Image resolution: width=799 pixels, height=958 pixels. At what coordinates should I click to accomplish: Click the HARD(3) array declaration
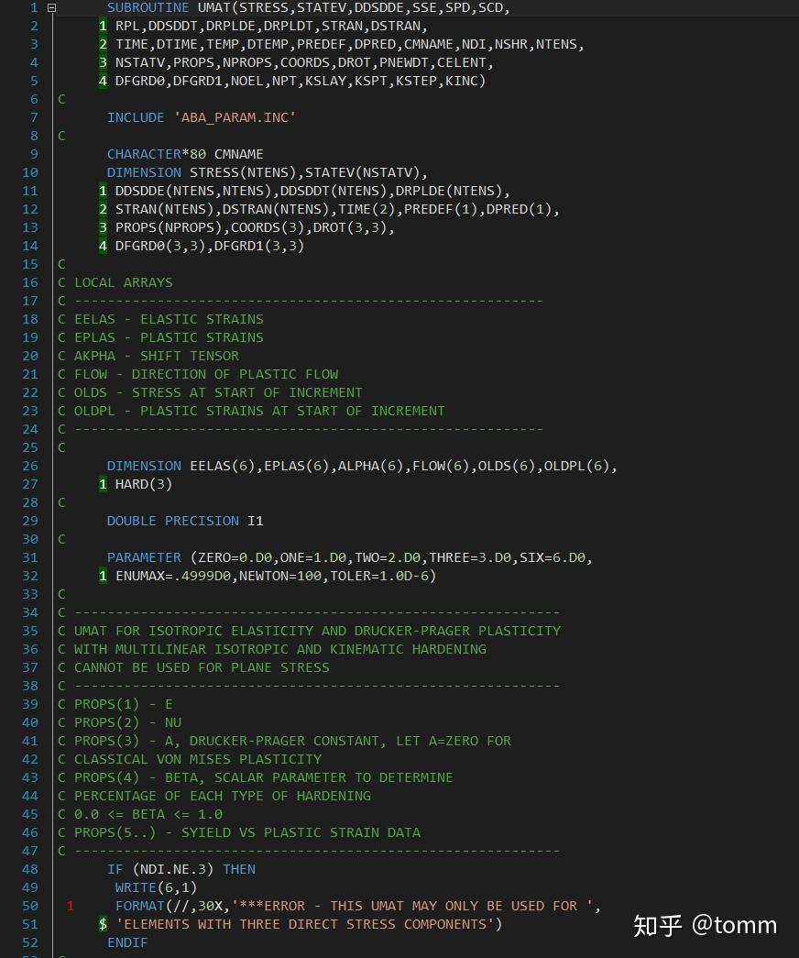coord(147,484)
